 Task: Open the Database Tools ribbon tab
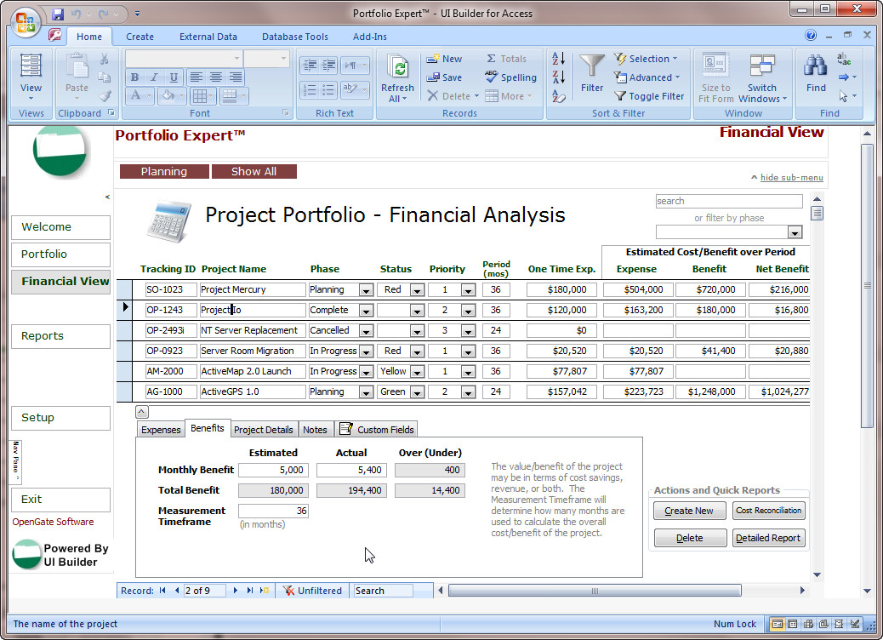(295, 37)
